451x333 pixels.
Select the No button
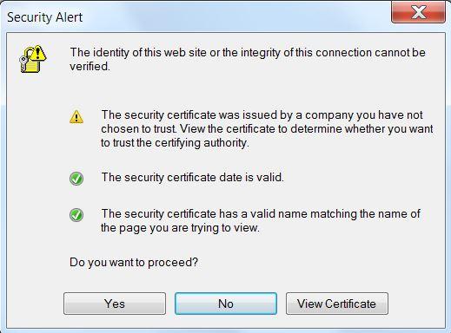point(226,304)
